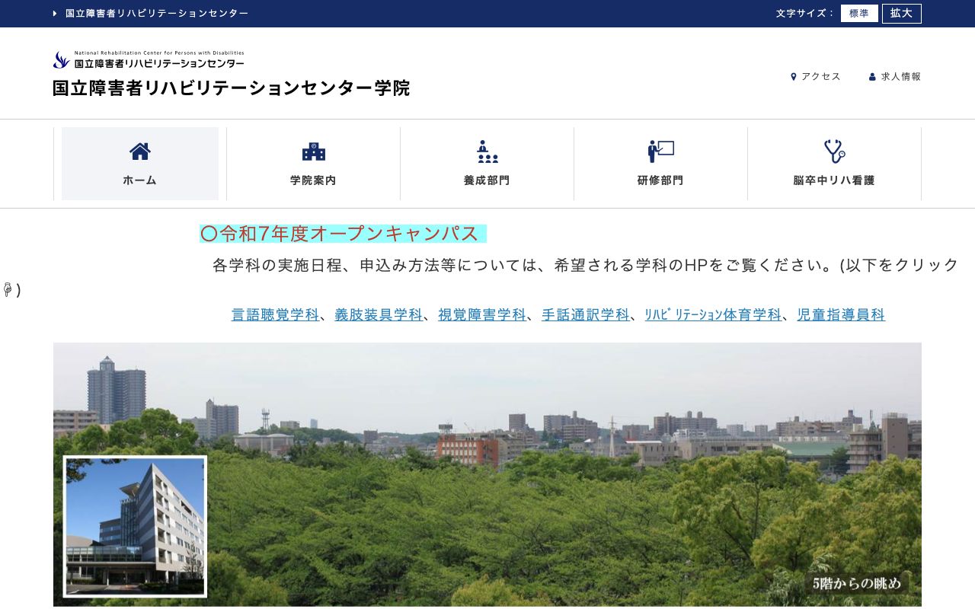Click the arrow icon before 国立障害者リハビリテーションセンター
This screenshot has width=975, height=609.
click(x=53, y=13)
